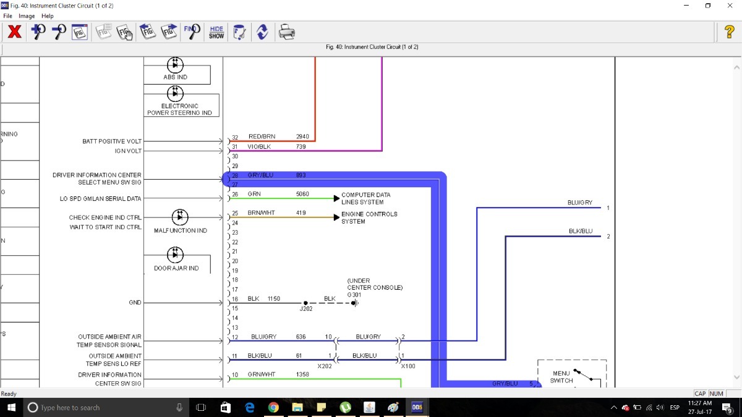The height and width of the screenshot is (417, 742).
Task: Click the DOOR AJAR IND lamp symbol
Action: tap(175, 254)
